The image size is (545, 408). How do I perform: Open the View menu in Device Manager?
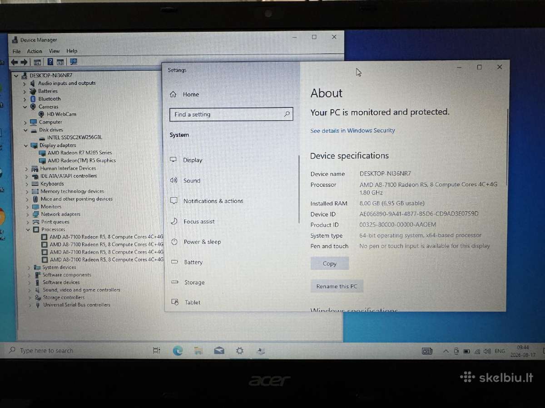tap(54, 51)
